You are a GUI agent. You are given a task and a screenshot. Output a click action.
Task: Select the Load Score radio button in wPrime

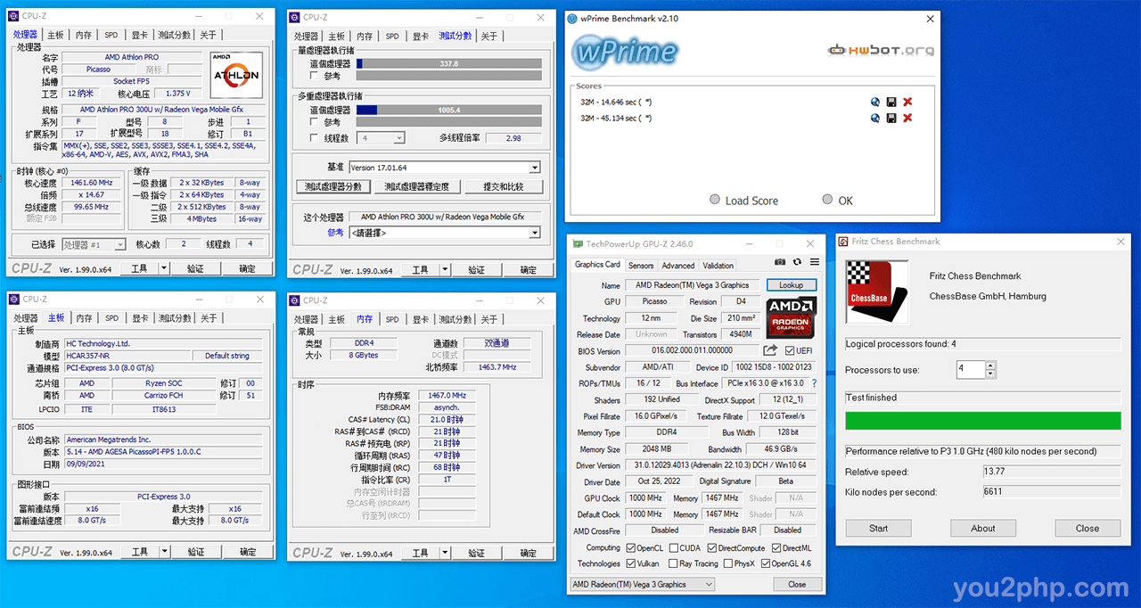pos(715,200)
